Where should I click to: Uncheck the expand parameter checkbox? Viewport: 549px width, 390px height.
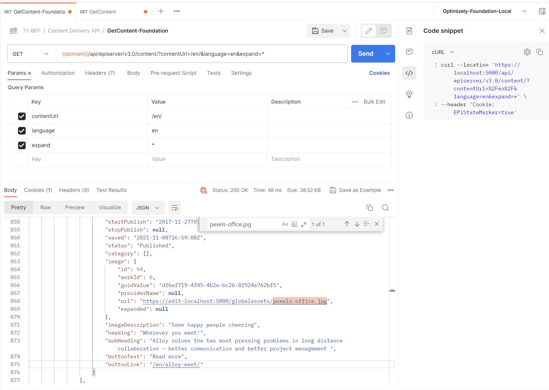coord(22,145)
